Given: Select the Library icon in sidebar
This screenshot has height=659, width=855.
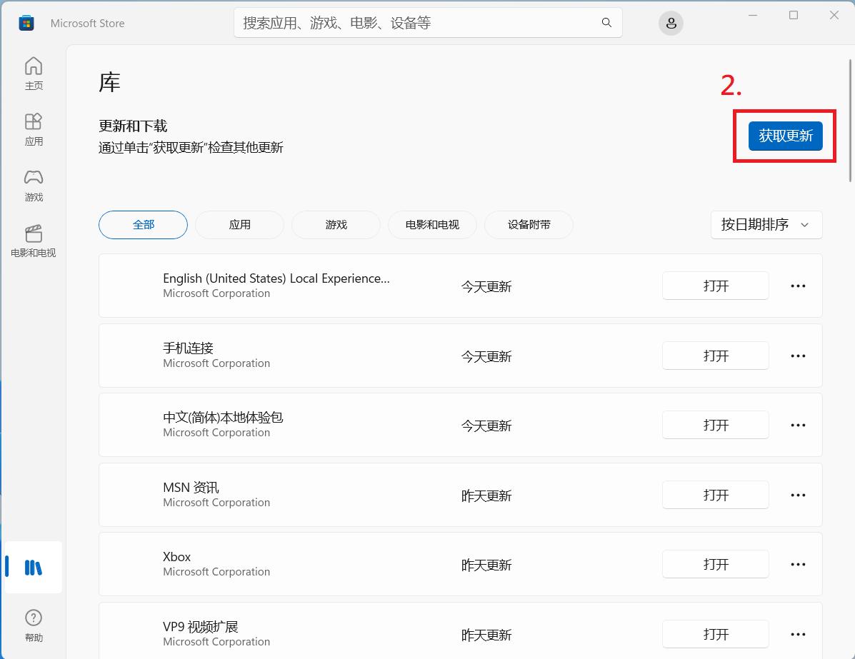Looking at the screenshot, I should click(x=34, y=568).
